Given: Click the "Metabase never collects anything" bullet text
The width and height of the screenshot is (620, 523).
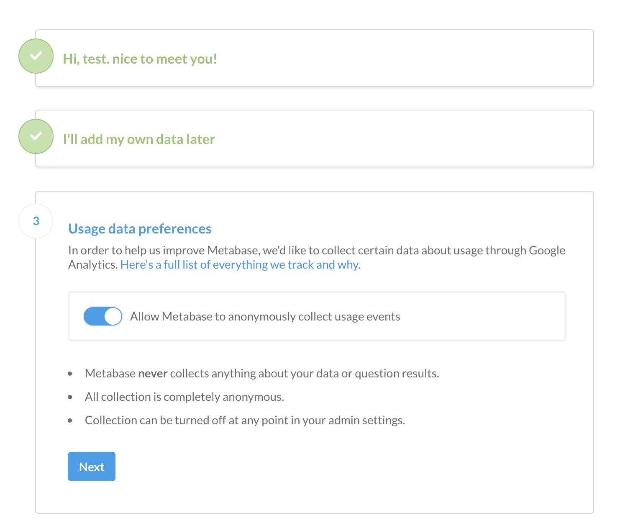Looking at the screenshot, I should coord(262,373).
